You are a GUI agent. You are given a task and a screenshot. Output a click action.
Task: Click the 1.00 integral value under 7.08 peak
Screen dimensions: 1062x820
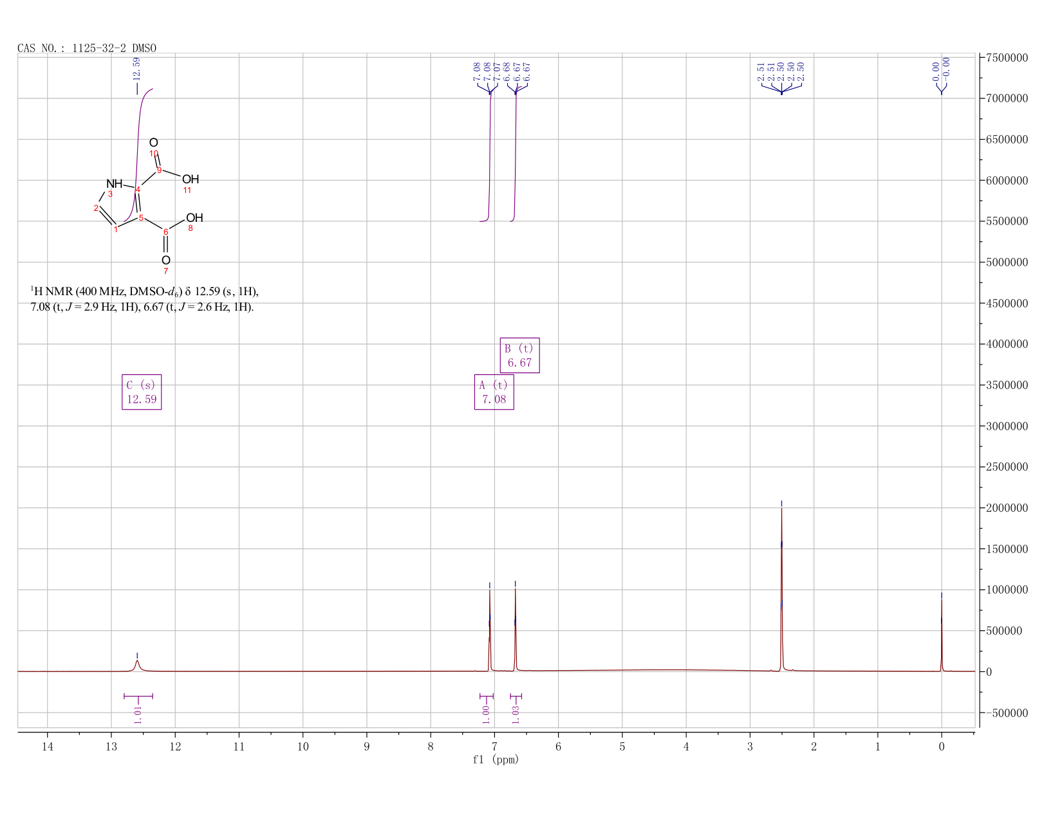486,714
